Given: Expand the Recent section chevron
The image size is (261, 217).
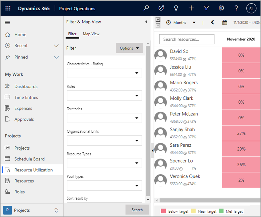Looking at the screenshot, I should tap(56, 46).
